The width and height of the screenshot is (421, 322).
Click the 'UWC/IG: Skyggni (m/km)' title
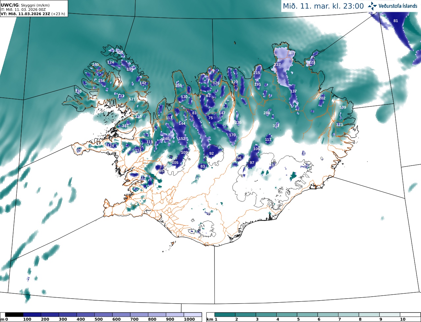tap(24, 6)
